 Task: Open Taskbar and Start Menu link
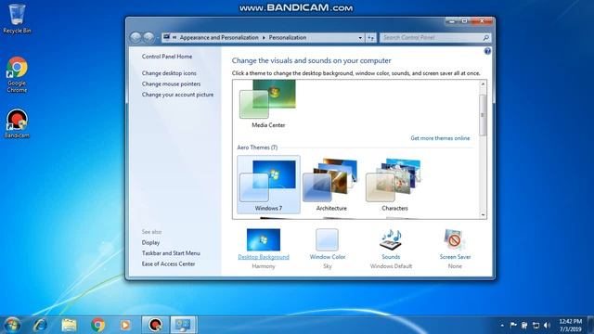click(171, 253)
